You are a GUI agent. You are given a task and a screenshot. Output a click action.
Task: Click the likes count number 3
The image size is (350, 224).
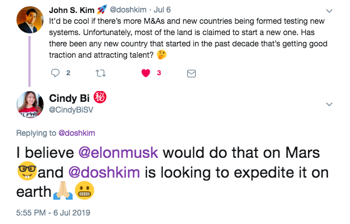(159, 73)
